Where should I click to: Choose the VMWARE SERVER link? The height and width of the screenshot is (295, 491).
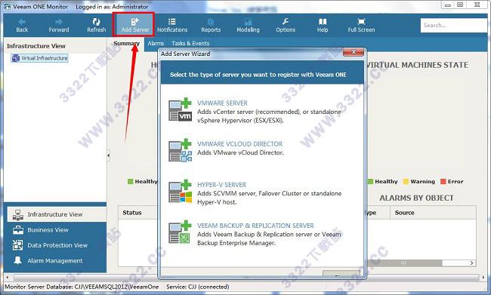tap(222, 103)
